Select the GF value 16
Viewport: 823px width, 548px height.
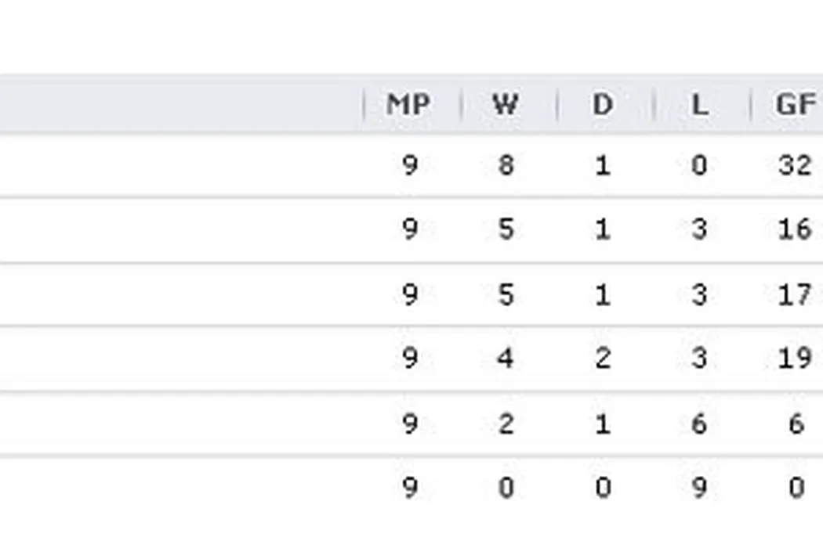(795, 229)
